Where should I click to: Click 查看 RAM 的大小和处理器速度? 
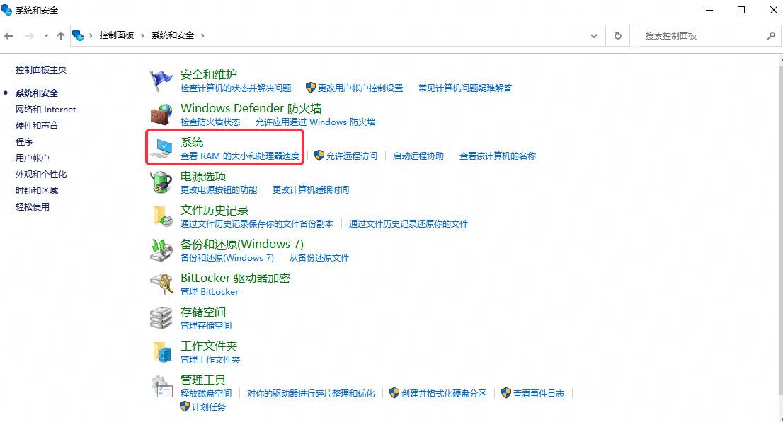[240, 156]
